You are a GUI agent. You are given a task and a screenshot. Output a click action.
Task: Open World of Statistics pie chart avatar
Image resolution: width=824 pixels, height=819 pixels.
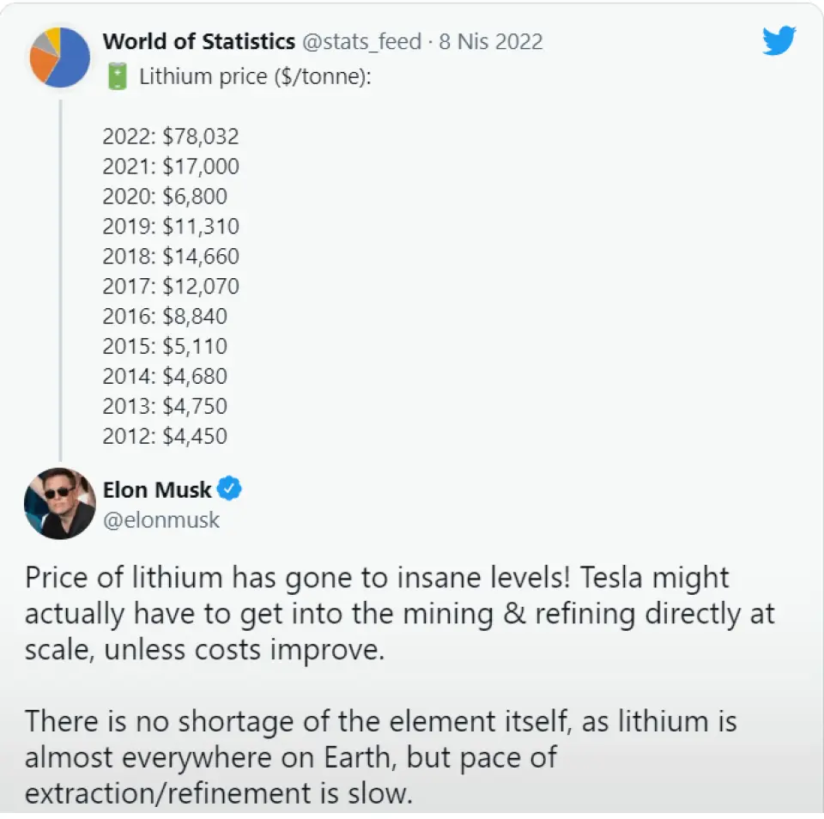[60, 58]
